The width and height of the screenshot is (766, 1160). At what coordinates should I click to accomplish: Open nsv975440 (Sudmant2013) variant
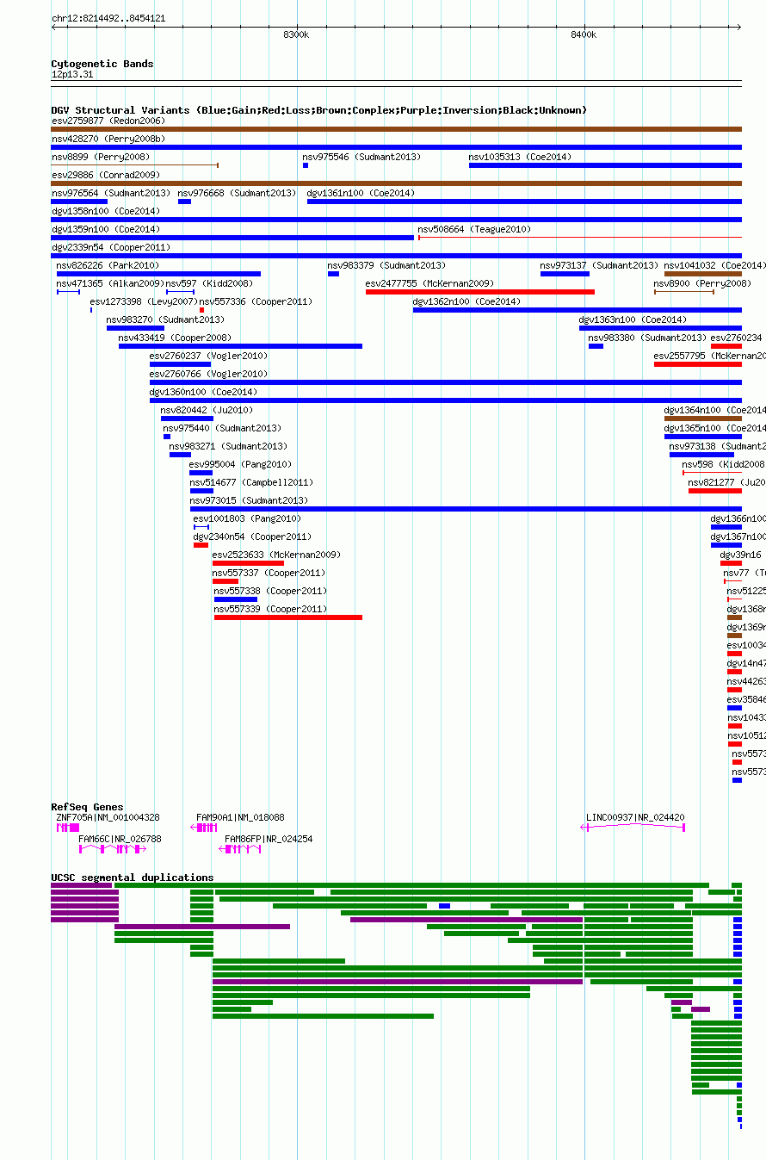click(167, 437)
